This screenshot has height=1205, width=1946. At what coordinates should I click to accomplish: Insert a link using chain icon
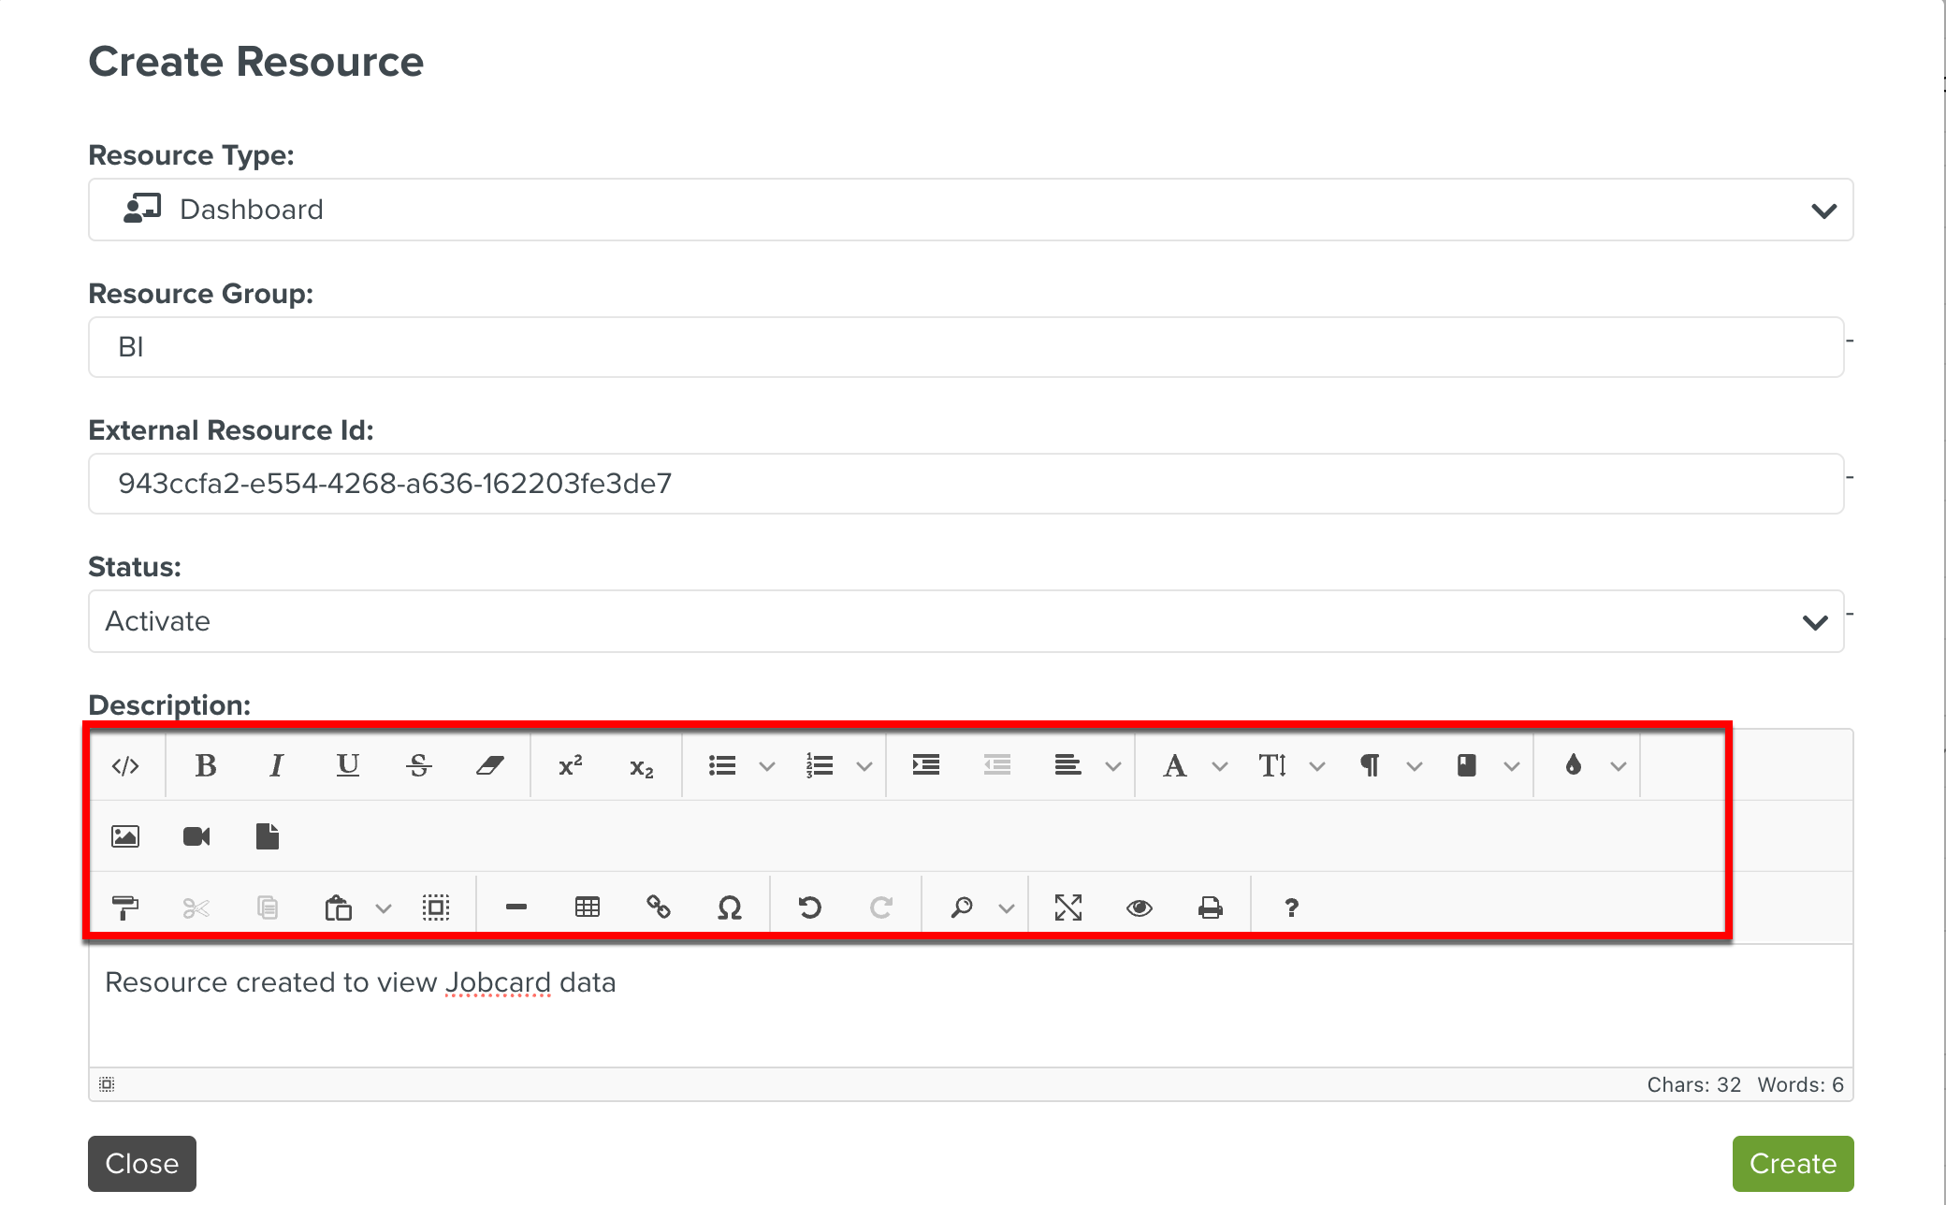(x=659, y=907)
